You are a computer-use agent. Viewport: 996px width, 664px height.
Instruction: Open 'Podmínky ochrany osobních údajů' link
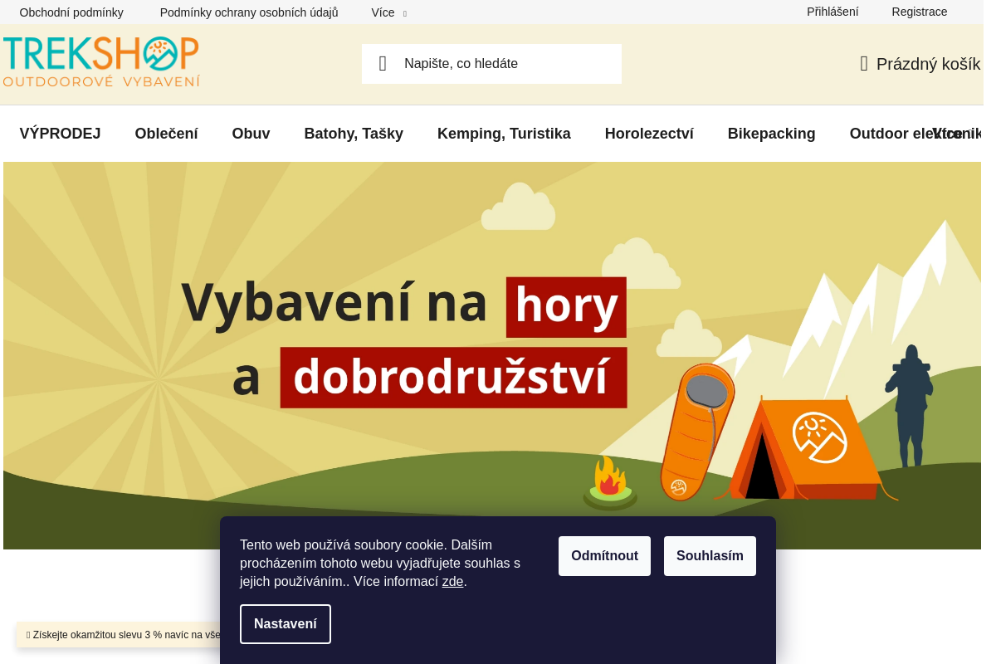[x=249, y=12]
